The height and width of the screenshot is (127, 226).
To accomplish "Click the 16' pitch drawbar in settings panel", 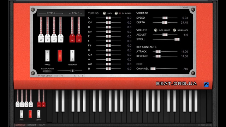I will point(41,38).
